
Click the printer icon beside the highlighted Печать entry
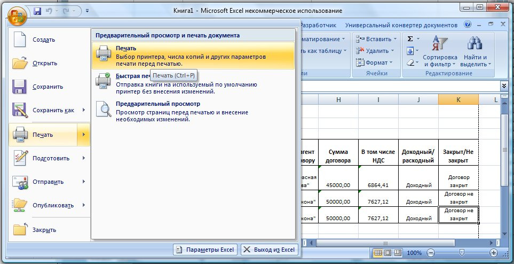coord(104,53)
